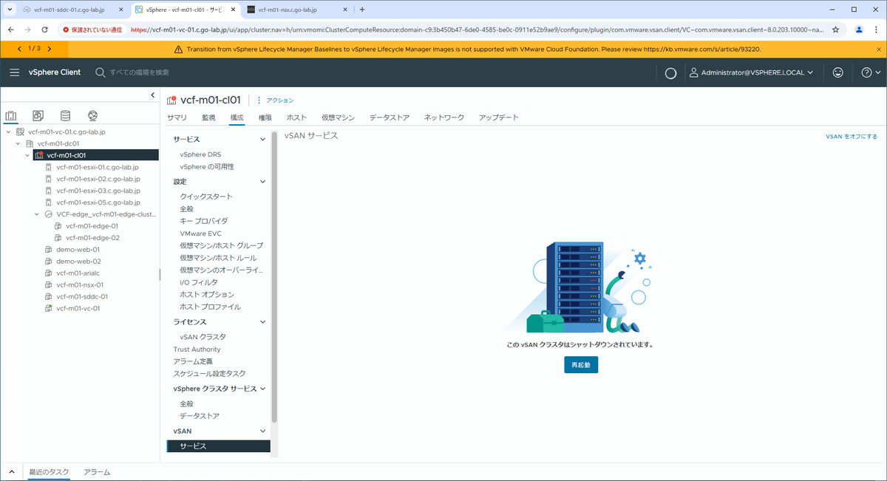The image size is (887, 481).
Task: Reload the browser page
Action: point(44,30)
